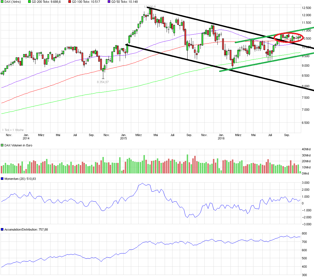Screen dimensions: 314x278
Task: Click the GD 100 Ticks red legend swatch
Action: point(70,2)
